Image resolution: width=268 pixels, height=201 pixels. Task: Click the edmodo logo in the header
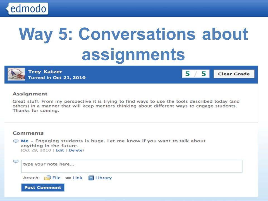[27, 9]
